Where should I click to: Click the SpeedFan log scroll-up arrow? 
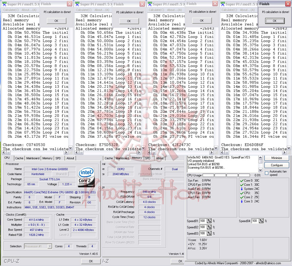[261, 158]
